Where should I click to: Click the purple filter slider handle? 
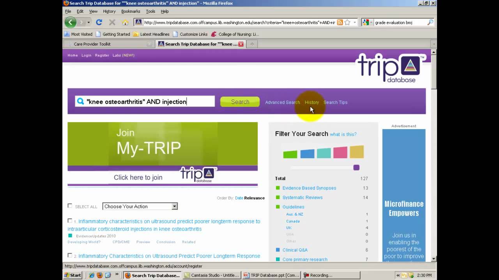click(356, 168)
